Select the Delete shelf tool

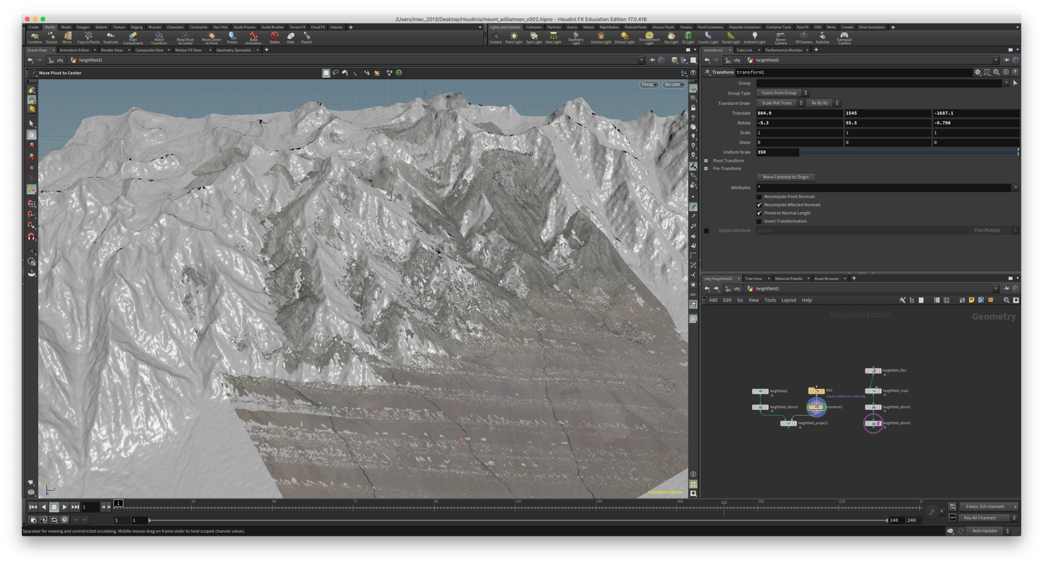pos(275,38)
